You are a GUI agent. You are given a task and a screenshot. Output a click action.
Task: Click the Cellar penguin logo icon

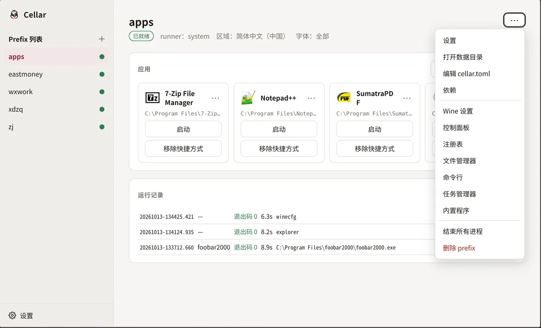(14, 15)
